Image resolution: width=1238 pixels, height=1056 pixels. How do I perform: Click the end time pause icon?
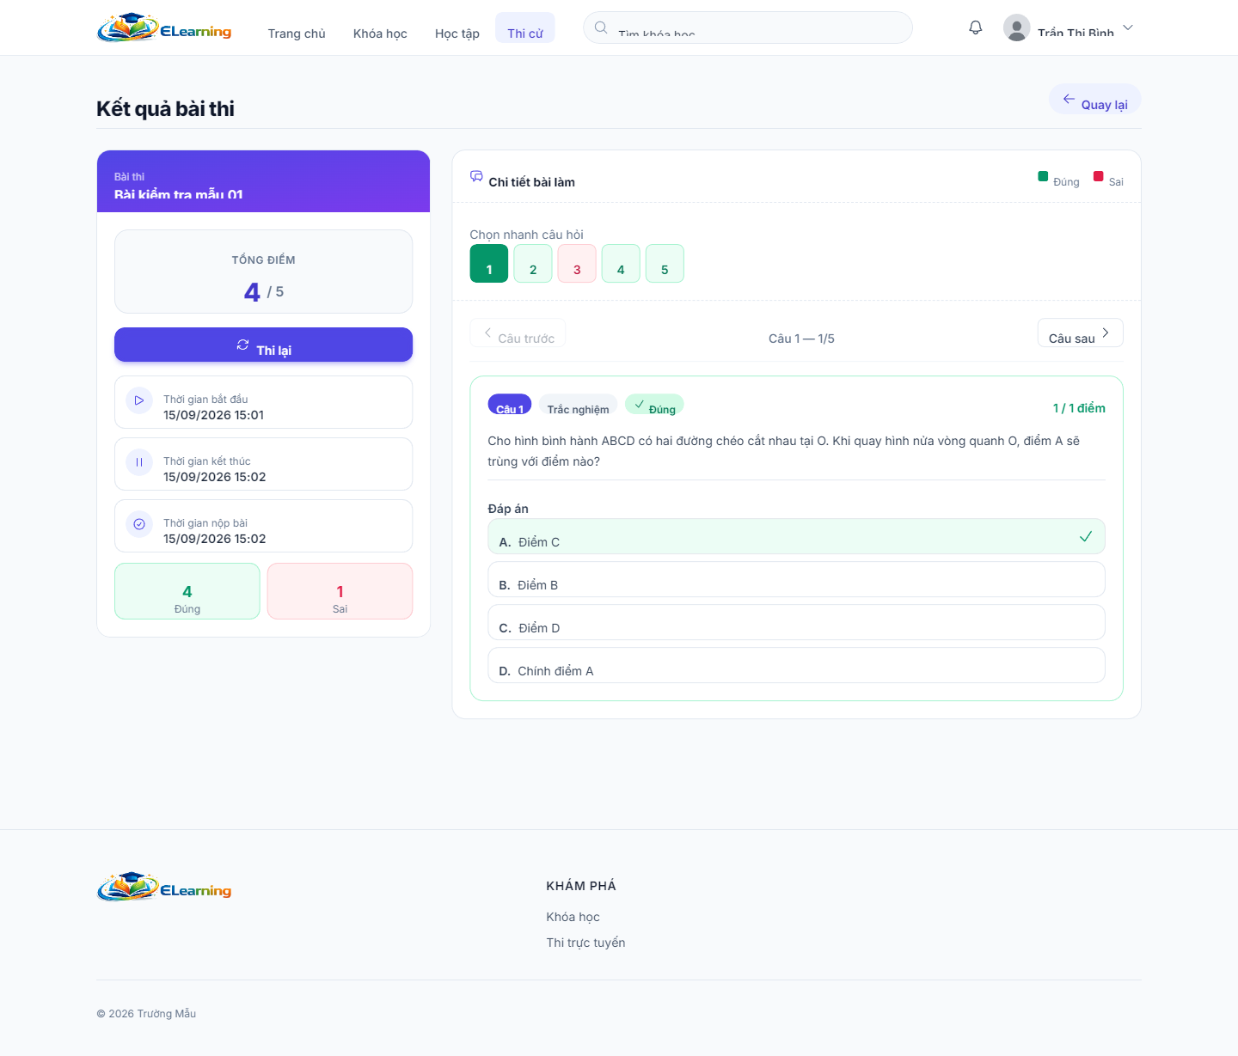pyautogui.click(x=139, y=462)
